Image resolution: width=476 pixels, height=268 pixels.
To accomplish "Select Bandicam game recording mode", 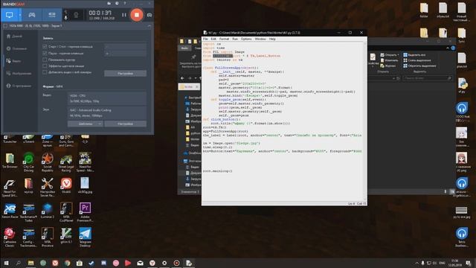I will 32,15.
